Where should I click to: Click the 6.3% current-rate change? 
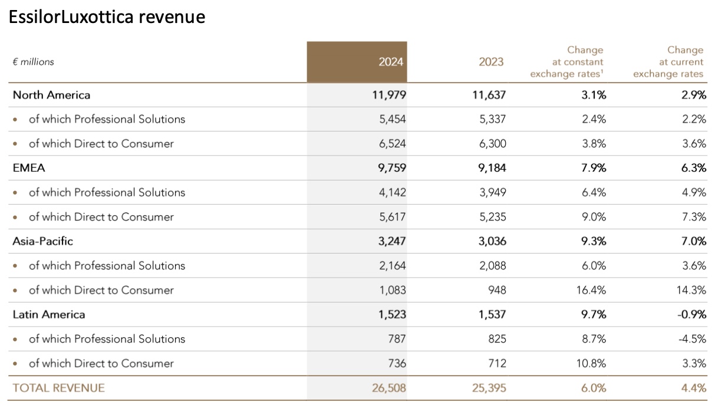click(x=693, y=168)
